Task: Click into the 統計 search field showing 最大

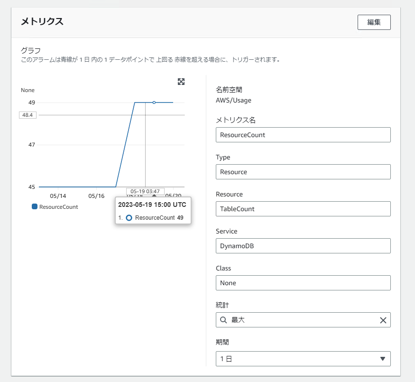Action: pos(304,320)
